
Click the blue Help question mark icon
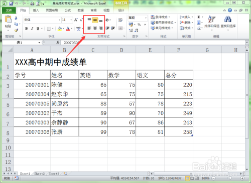(x=230, y=11)
